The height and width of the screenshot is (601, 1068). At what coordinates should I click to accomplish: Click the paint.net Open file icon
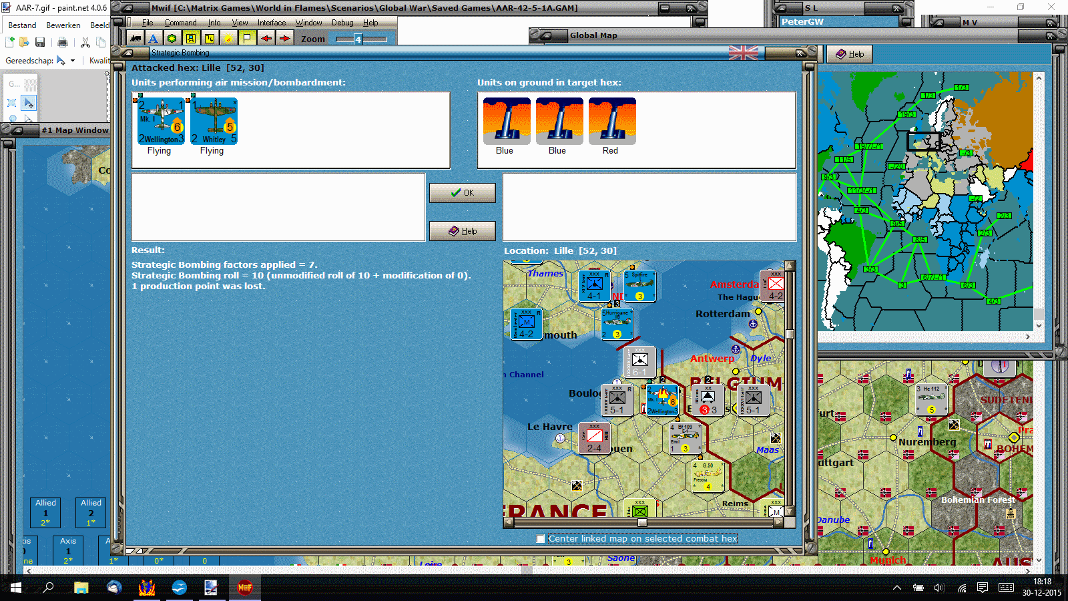[25, 42]
